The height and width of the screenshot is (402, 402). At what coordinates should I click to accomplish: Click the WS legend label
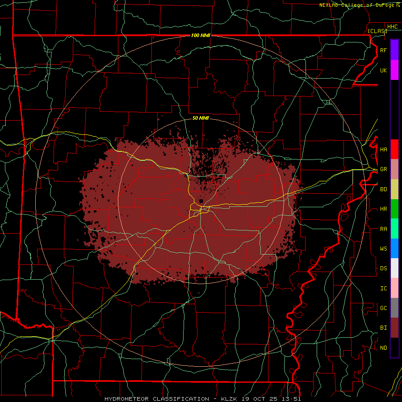(x=383, y=249)
